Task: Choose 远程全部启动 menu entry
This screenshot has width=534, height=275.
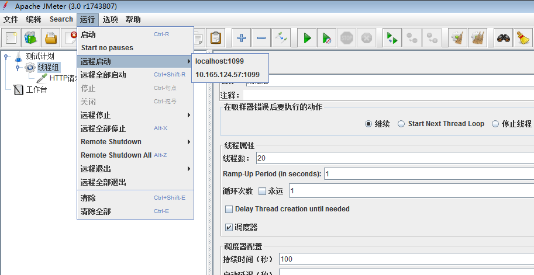Action: tap(135, 75)
